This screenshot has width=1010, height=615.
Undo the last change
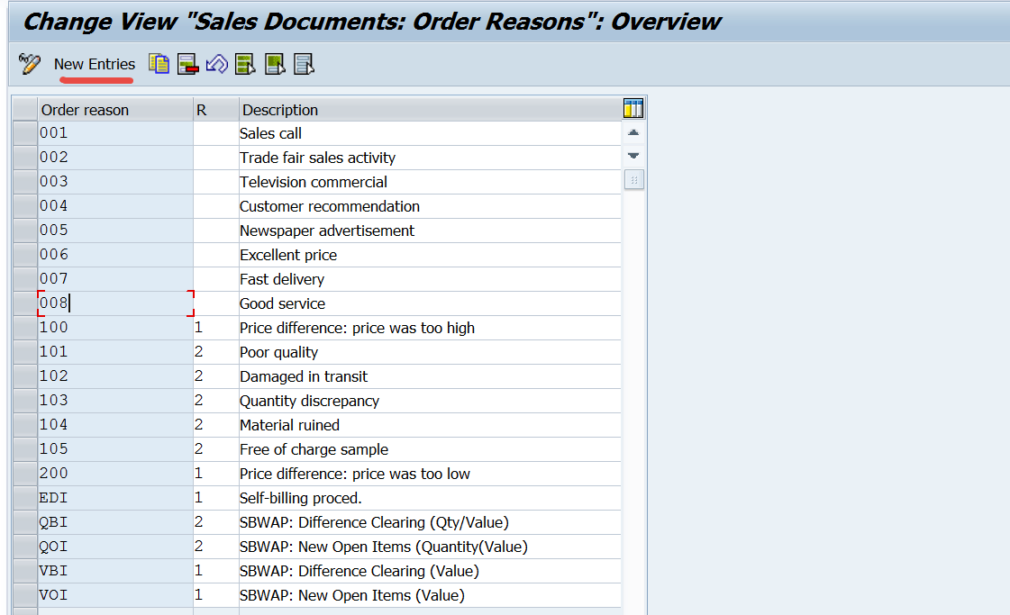click(216, 64)
